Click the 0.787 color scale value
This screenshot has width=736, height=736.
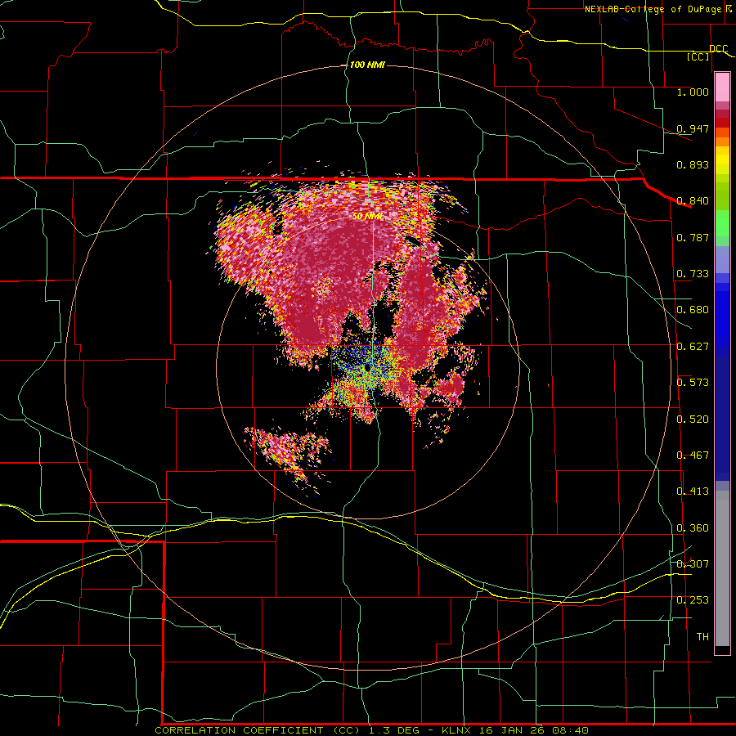click(693, 237)
